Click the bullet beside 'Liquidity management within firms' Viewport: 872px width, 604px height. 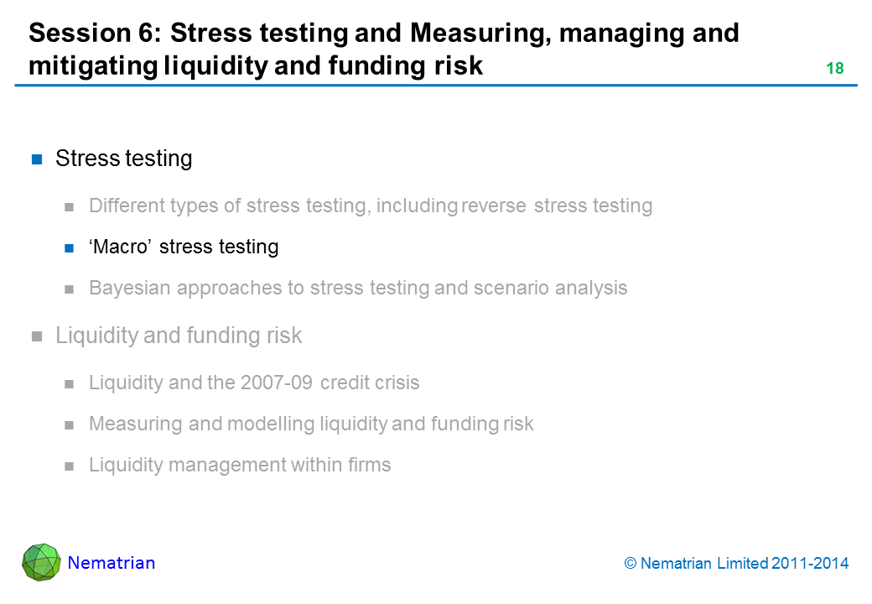point(70,466)
